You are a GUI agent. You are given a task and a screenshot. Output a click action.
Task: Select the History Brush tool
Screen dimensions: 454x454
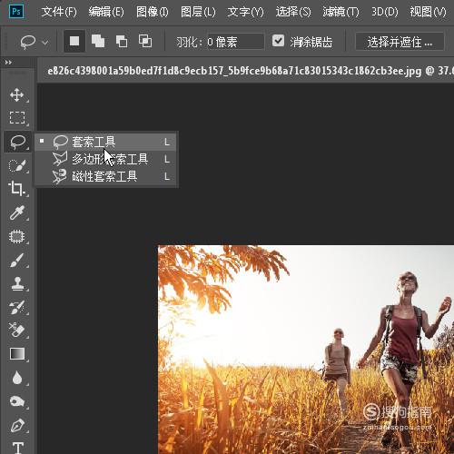[x=17, y=307]
